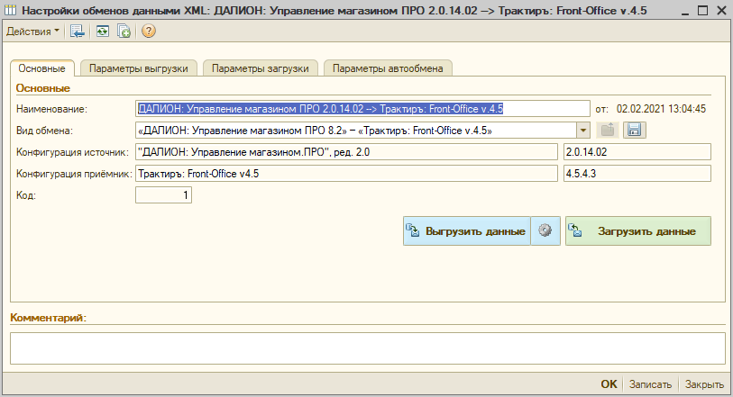Click the Конфигурация источник: label
The image size is (733, 397).
[72, 152]
